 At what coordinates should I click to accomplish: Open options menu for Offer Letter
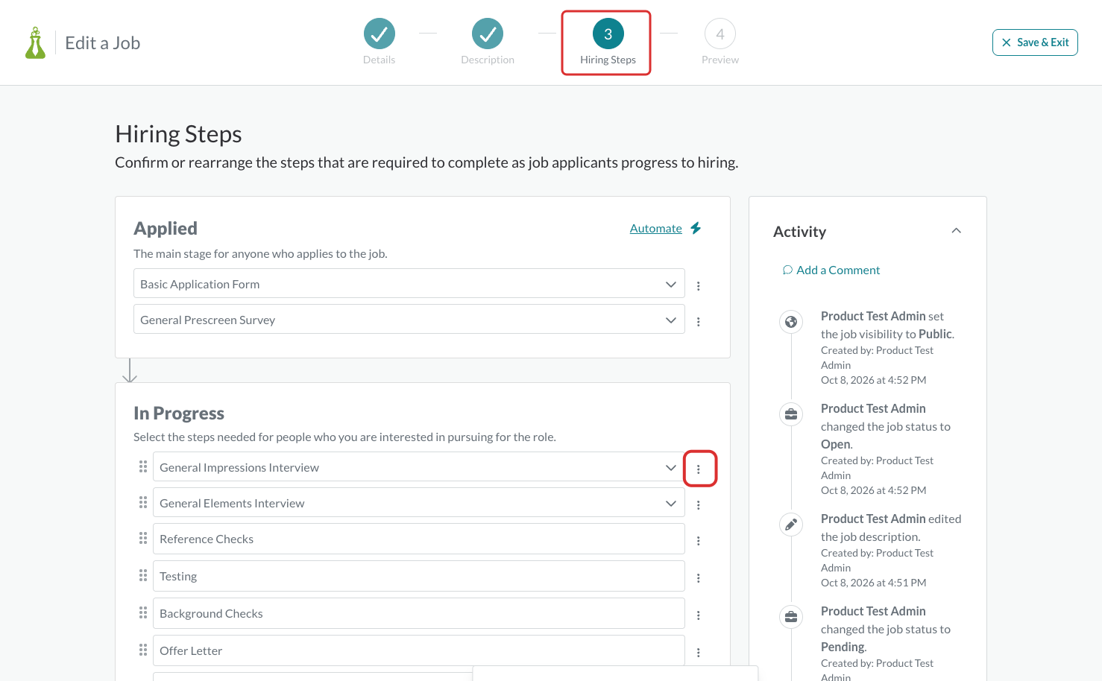[699, 652]
